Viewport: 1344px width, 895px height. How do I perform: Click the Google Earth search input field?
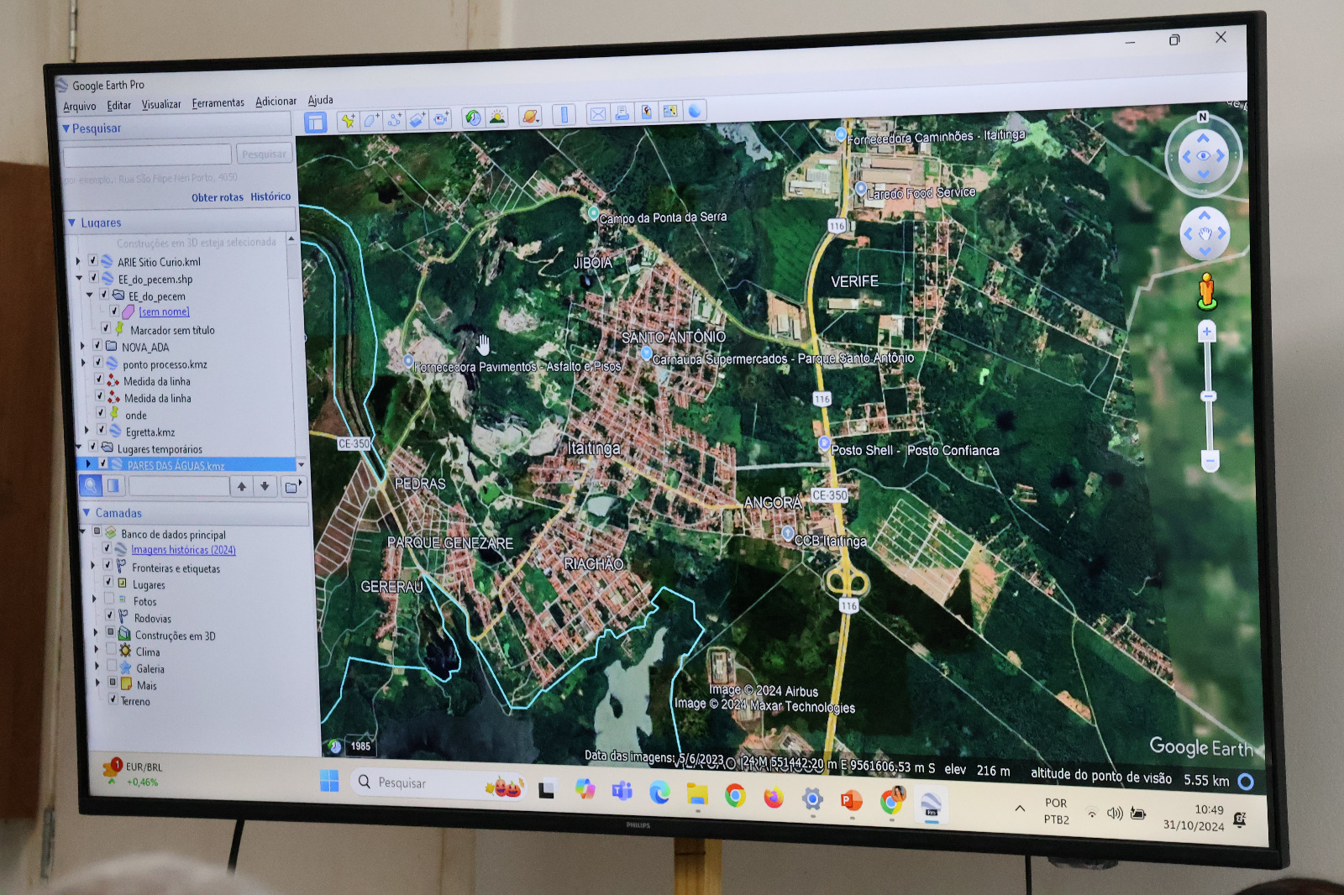click(x=147, y=154)
